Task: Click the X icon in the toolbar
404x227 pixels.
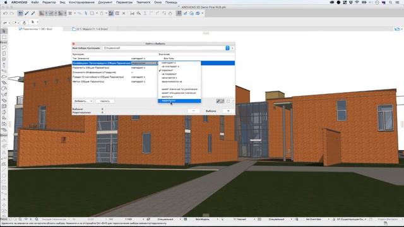Action: point(124,13)
